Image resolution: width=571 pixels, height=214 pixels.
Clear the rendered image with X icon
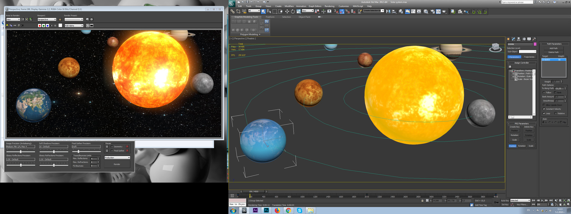(23, 26)
